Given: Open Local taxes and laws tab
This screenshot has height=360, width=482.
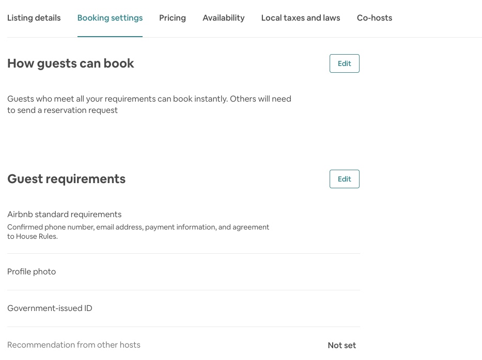Looking at the screenshot, I should tap(300, 18).
